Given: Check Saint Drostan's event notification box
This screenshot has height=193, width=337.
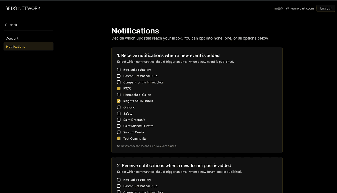Looking at the screenshot, I should click(119, 120).
